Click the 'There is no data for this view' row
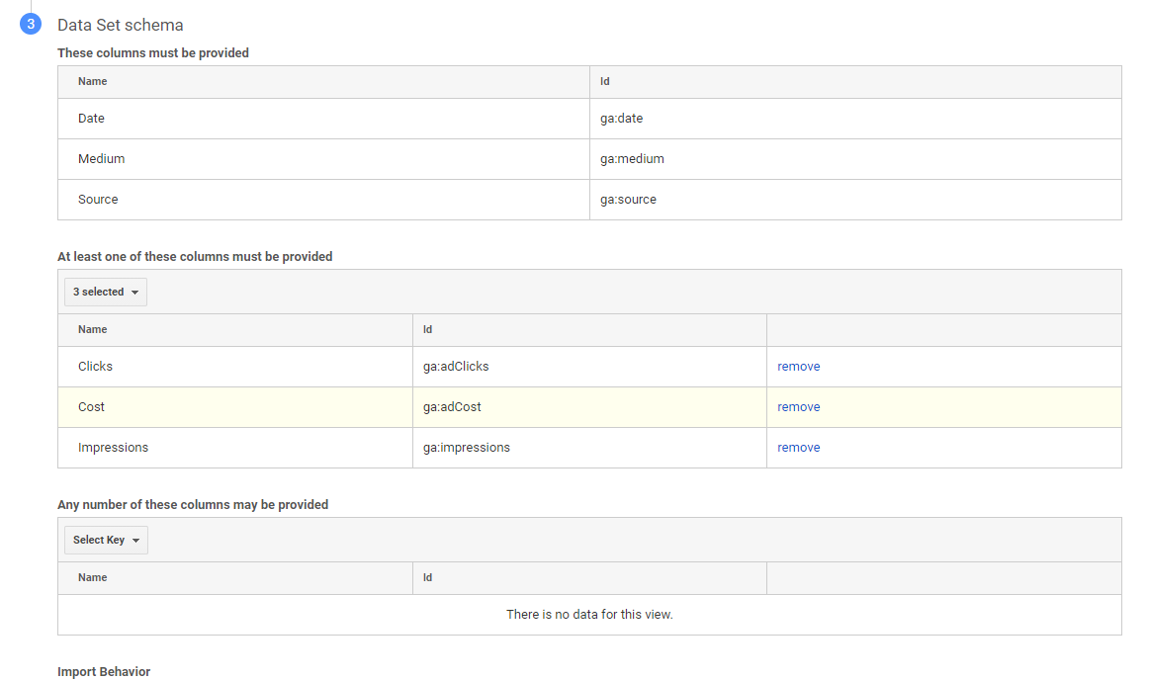Image resolution: width=1149 pixels, height=680 pixels. 589,615
